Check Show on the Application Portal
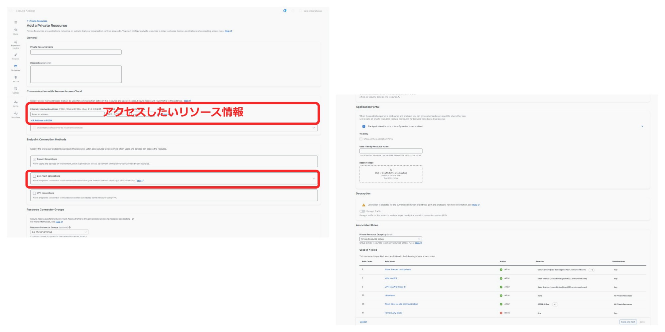Screen dimensions: 665x332 (361, 139)
